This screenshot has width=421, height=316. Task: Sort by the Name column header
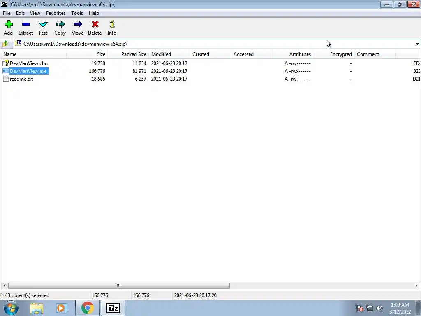tap(33, 54)
